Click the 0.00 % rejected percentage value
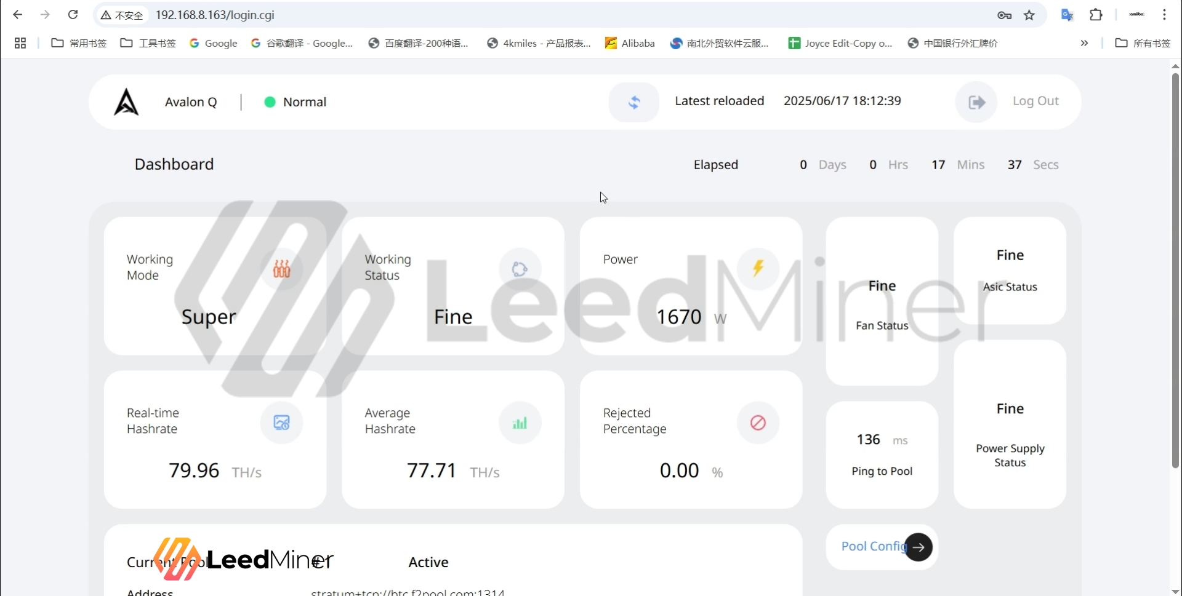The height and width of the screenshot is (596, 1182). pyautogui.click(x=691, y=471)
